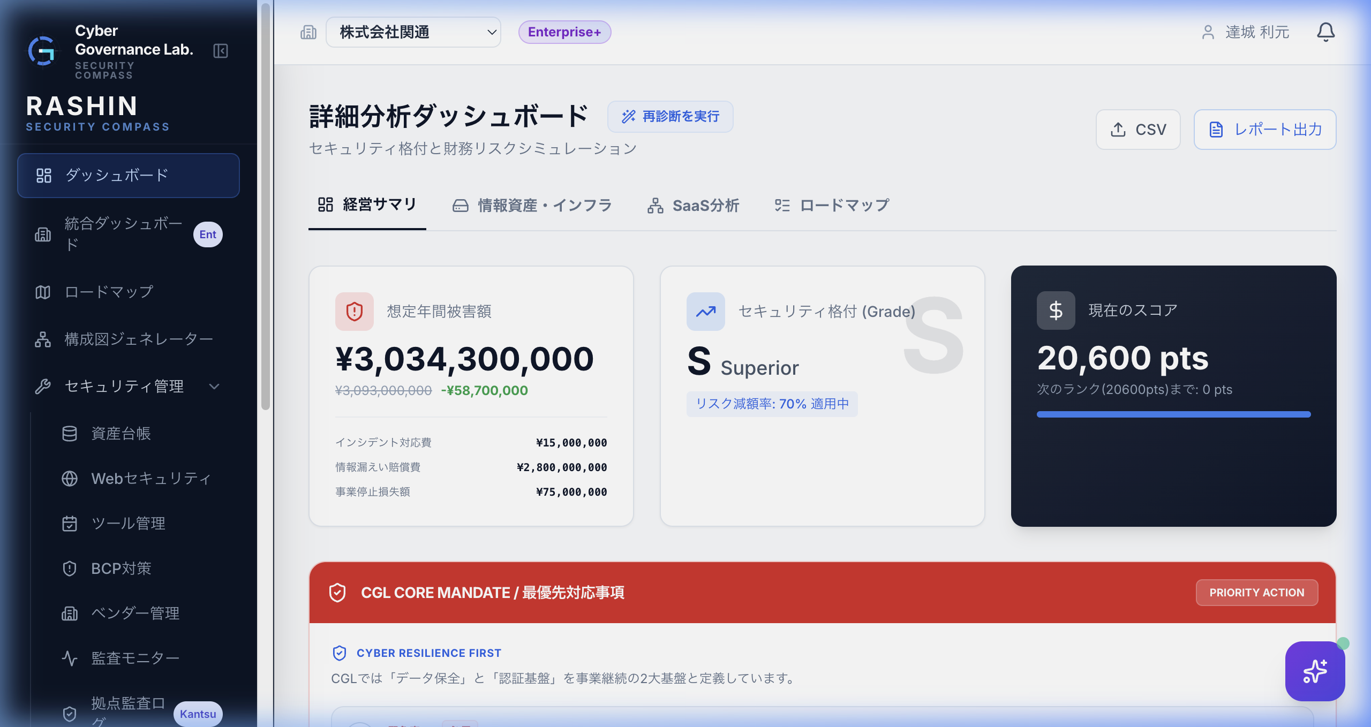Click the sidebar vertical scrollbar

click(x=266, y=206)
